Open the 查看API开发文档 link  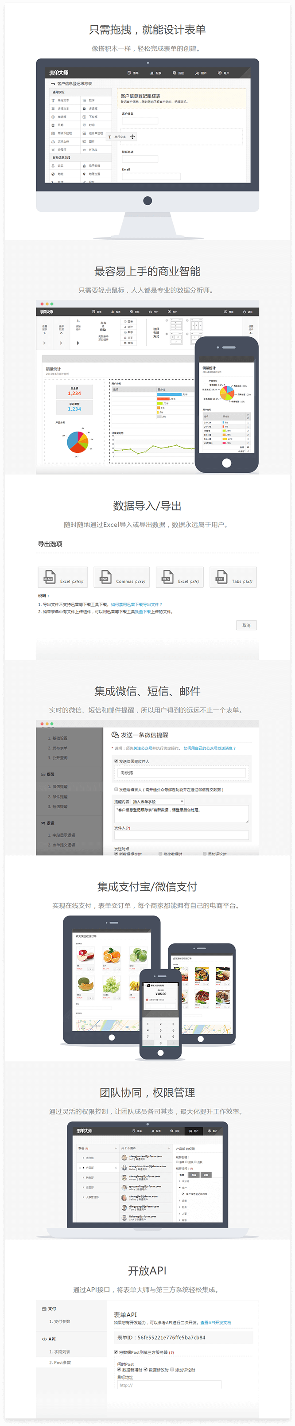coord(216,1322)
